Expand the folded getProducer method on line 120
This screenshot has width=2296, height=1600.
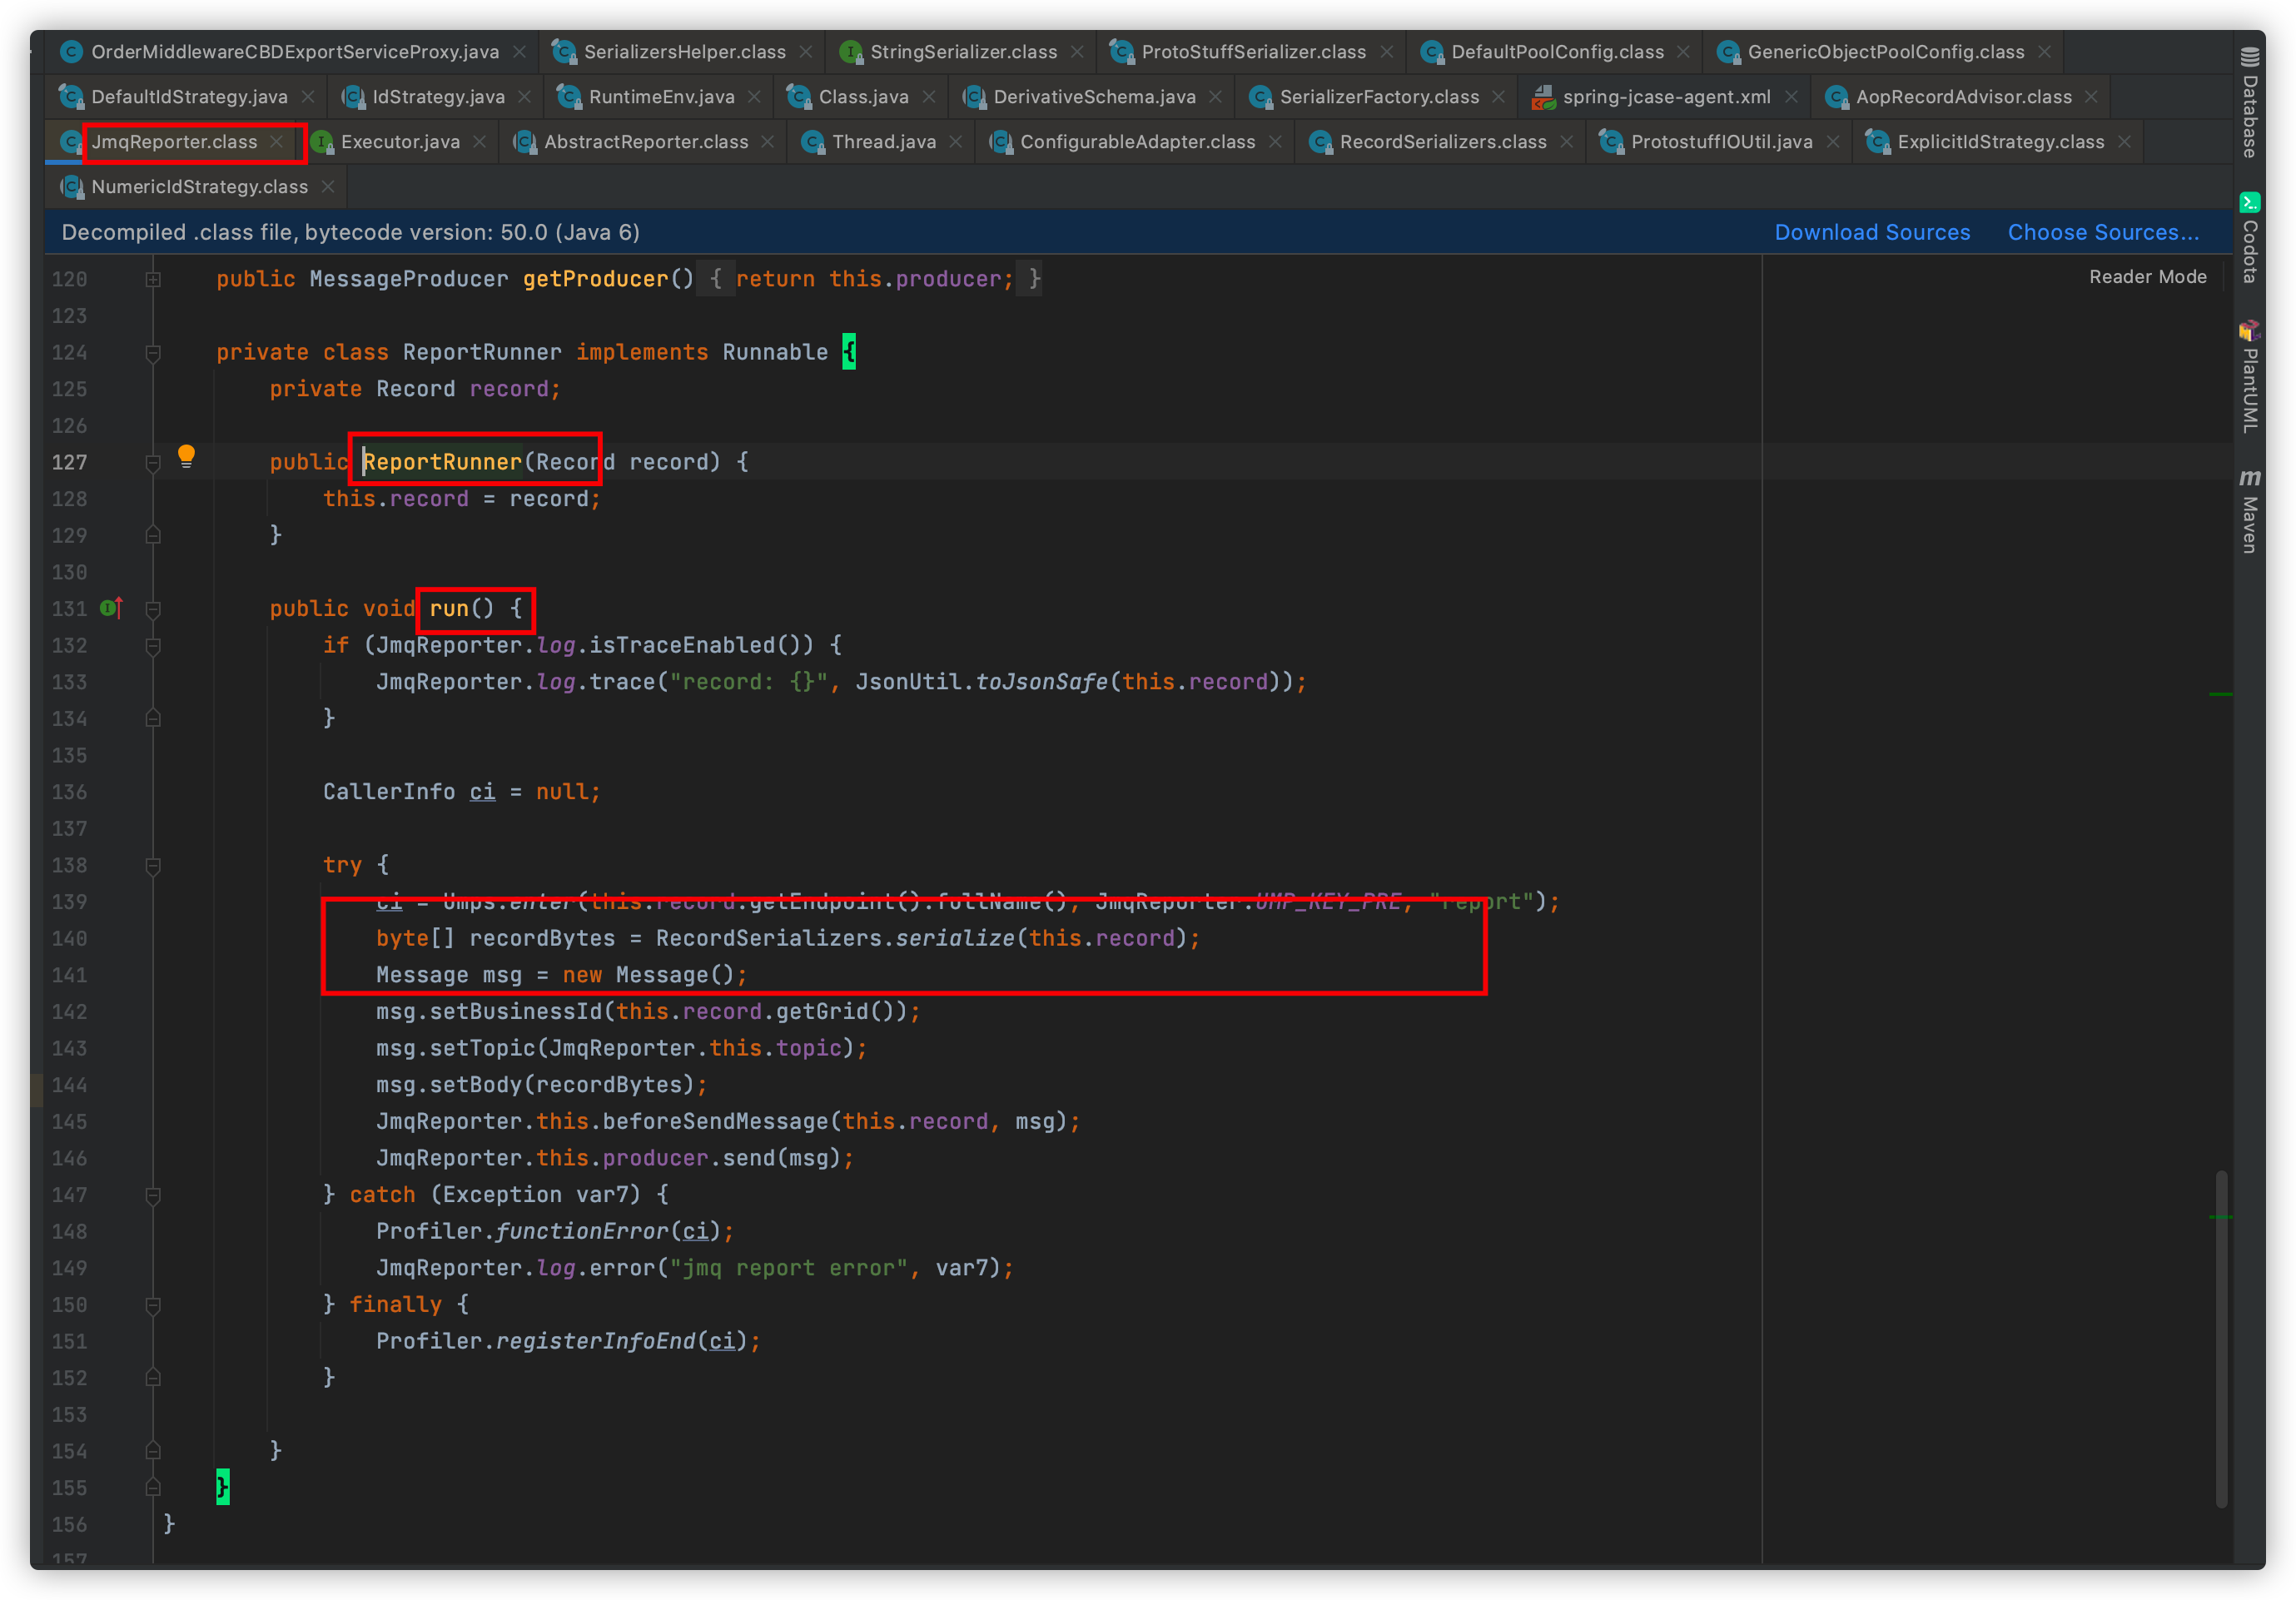153,280
